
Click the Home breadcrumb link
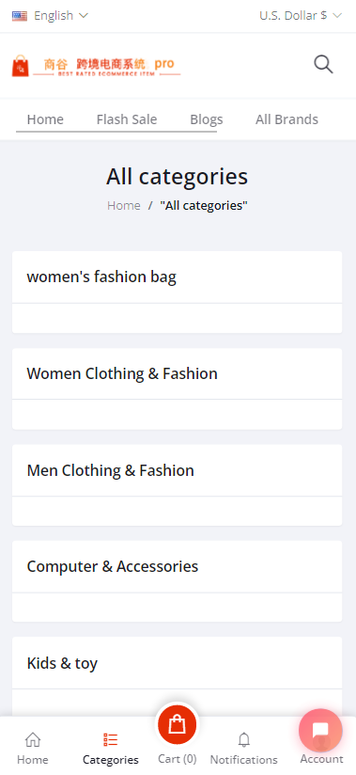(124, 206)
